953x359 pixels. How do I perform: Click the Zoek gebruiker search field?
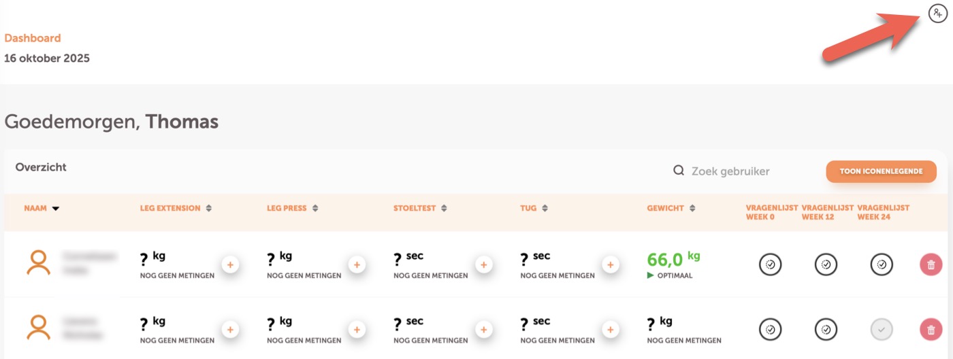coord(730,171)
